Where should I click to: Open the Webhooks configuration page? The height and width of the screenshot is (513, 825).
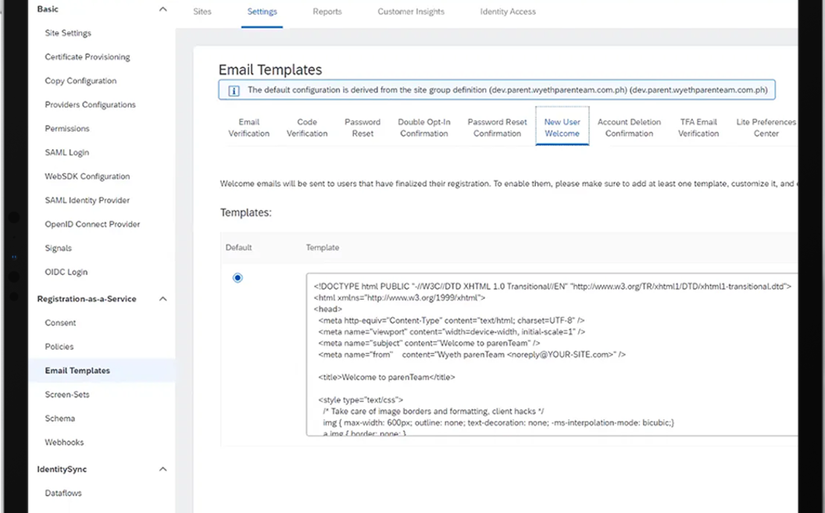click(x=63, y=442)
